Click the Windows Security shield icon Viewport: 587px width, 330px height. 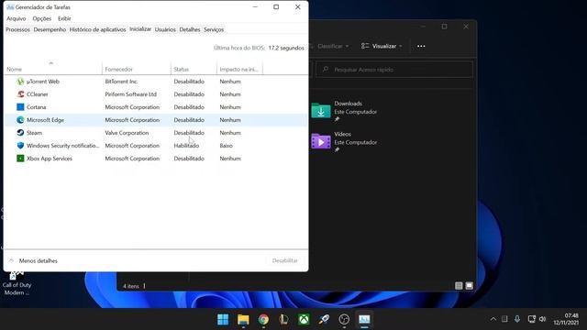[x=20, y=146]
